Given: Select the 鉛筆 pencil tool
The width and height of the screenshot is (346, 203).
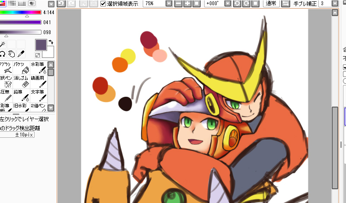Looking at the screenshot, I should (21, 95).
